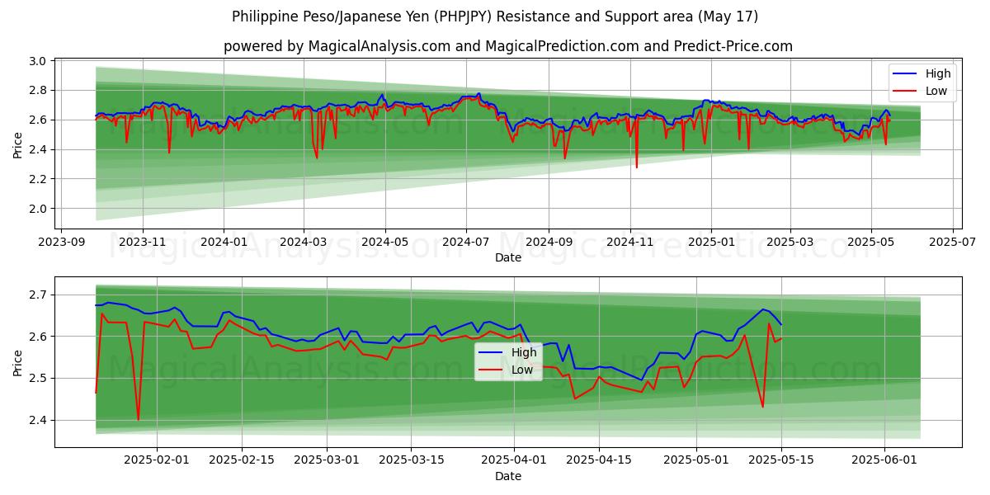990x495 pixels.
Task: Click the '2024-03' date tick
Action: click(x=304, y=243)
